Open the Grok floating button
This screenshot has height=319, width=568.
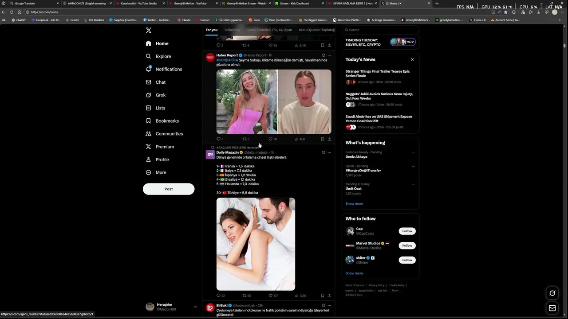(x=552, y=293)
